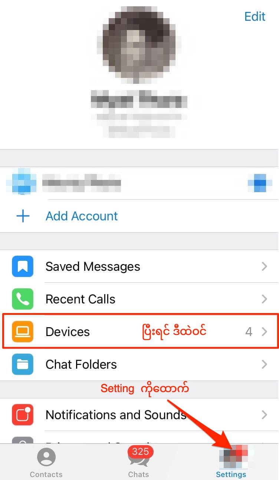Expand the Recent Calls chevron
This screenshot has height=480, width=279.
[x=264, y=299]
